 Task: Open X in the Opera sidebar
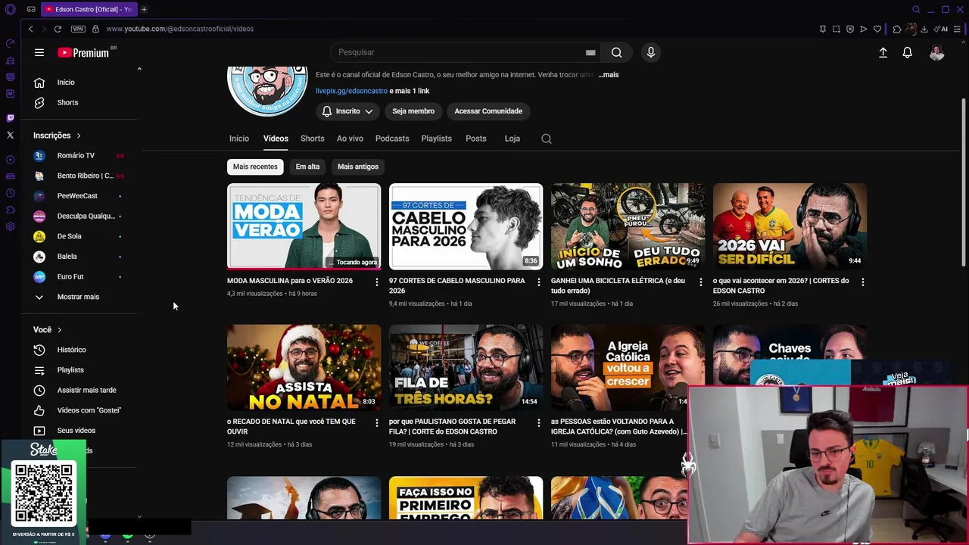(10, 135)
